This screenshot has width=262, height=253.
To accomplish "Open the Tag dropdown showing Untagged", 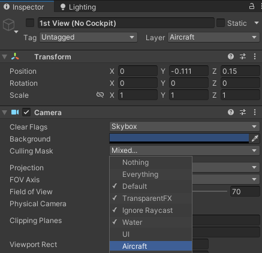I will tap(88, 37).
